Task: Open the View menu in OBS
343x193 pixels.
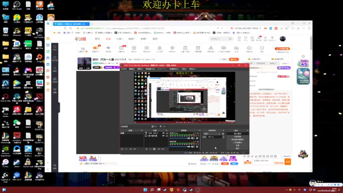Action: click(x=140, y=69)
